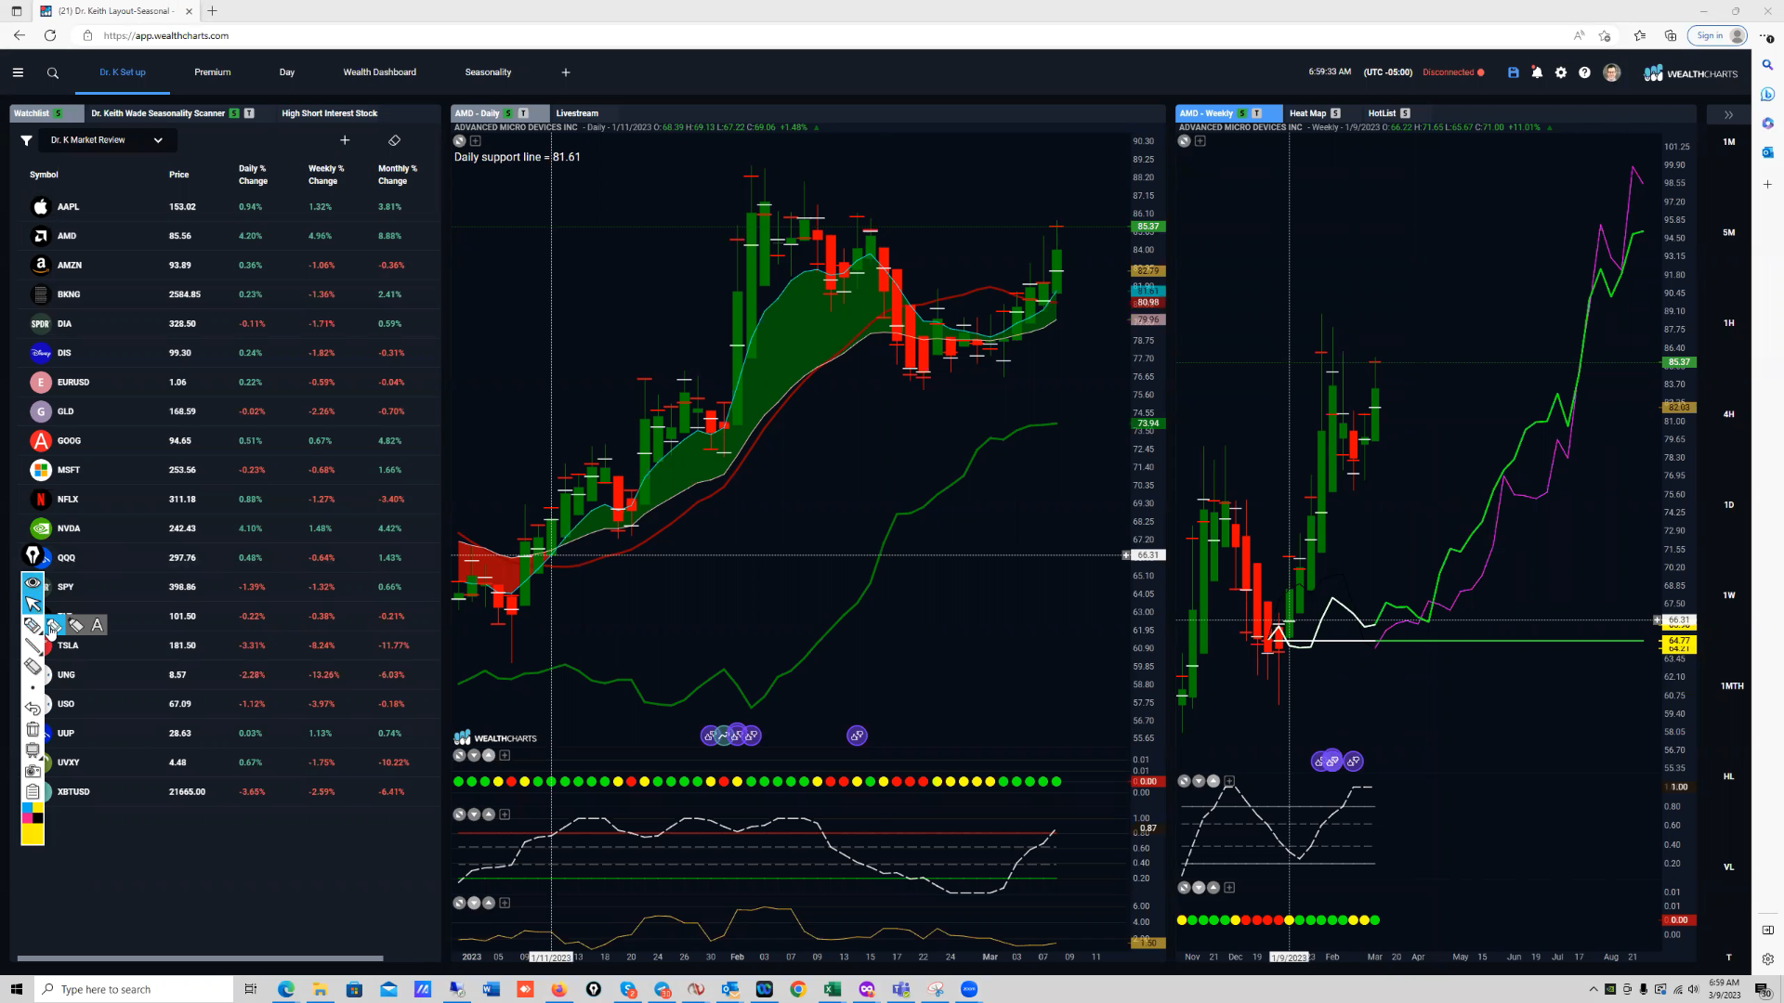This screenshot has height=1003, width=1784.
Task: Expand Windows system tray hidden icons chevron
Action: pos(1594,989)
